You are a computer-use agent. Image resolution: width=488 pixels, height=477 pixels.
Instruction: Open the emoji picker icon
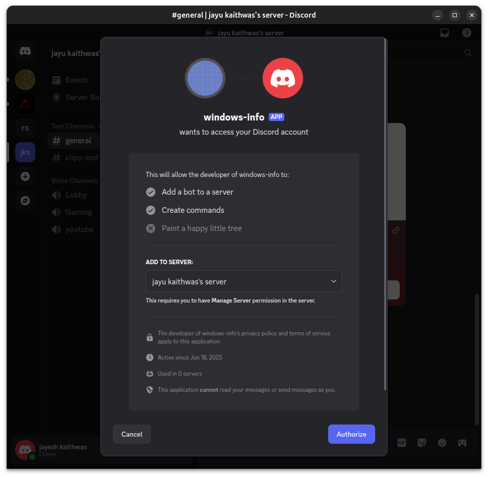point(442,442)
